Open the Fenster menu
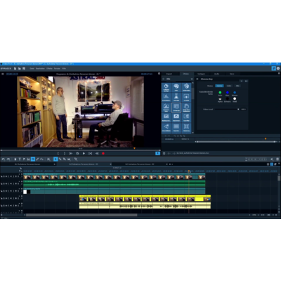The height and width of the screenshot is (281, 281). click(57, 68)
